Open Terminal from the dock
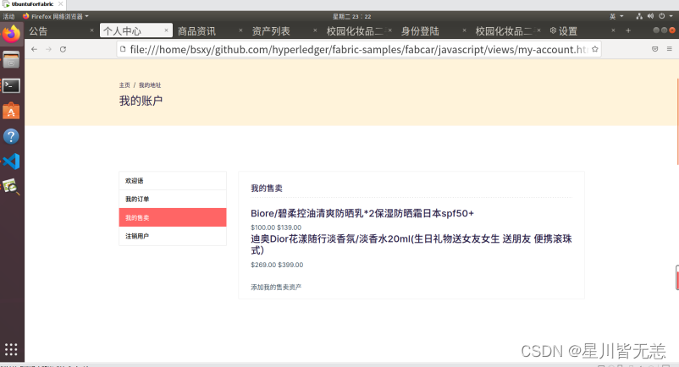 click(11, 85)
